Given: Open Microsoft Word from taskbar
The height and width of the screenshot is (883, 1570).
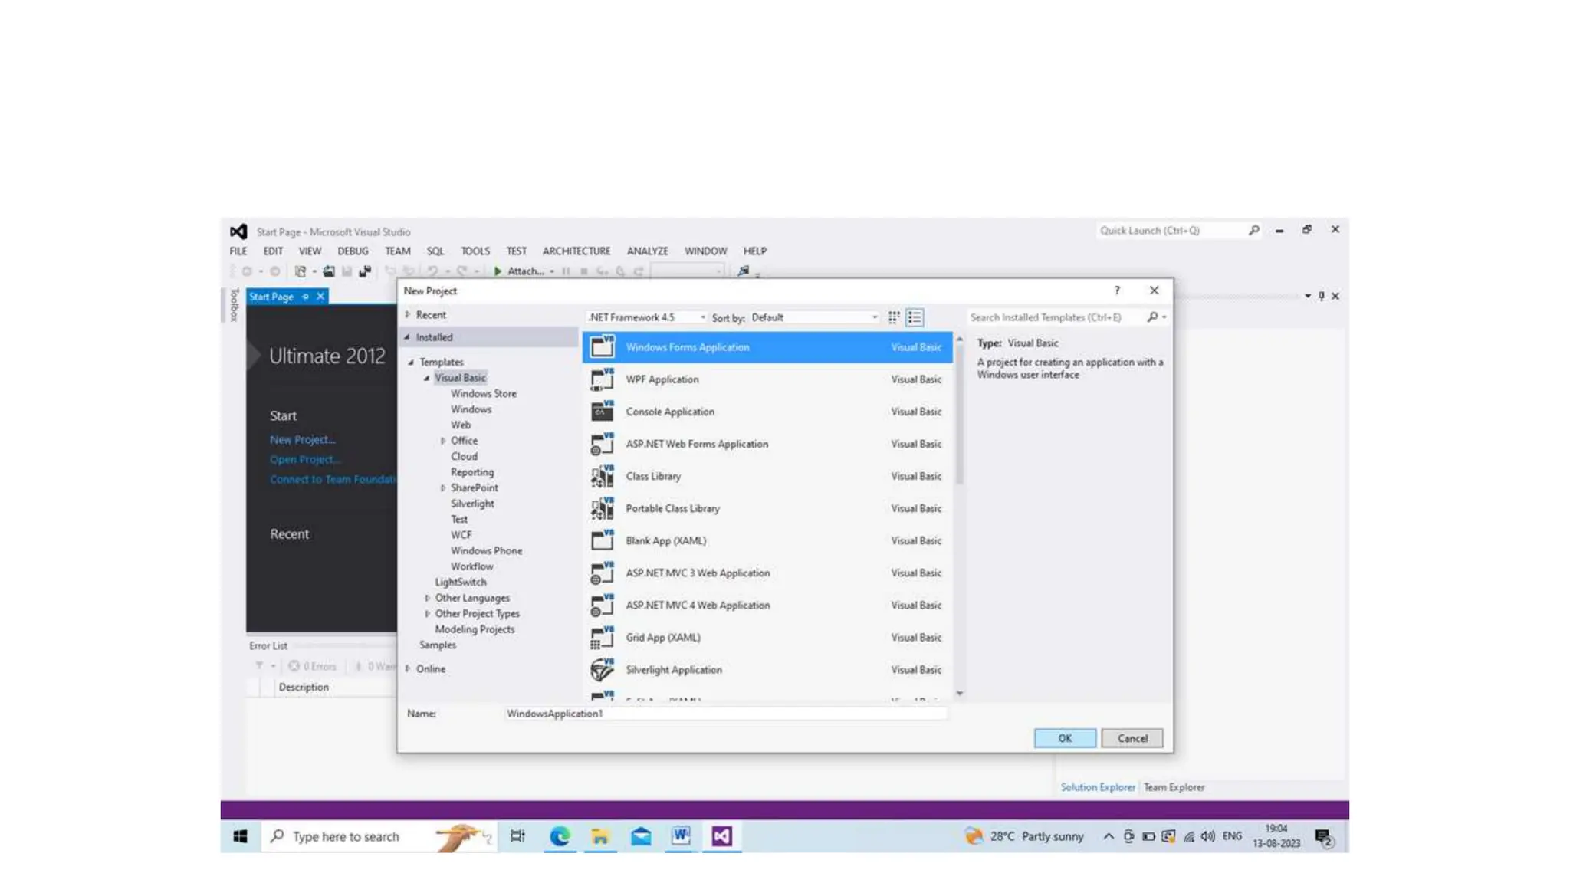Looking at the screenshot, I should point(681,836).
